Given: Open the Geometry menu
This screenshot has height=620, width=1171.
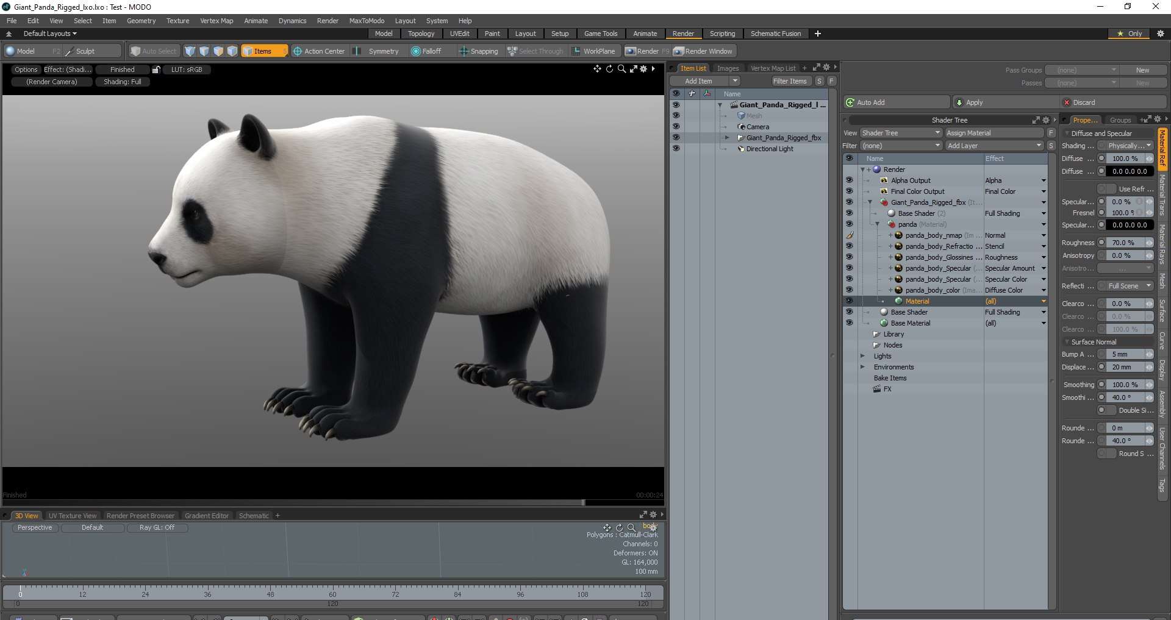Looking at the screenshot, I should [141, 21].
